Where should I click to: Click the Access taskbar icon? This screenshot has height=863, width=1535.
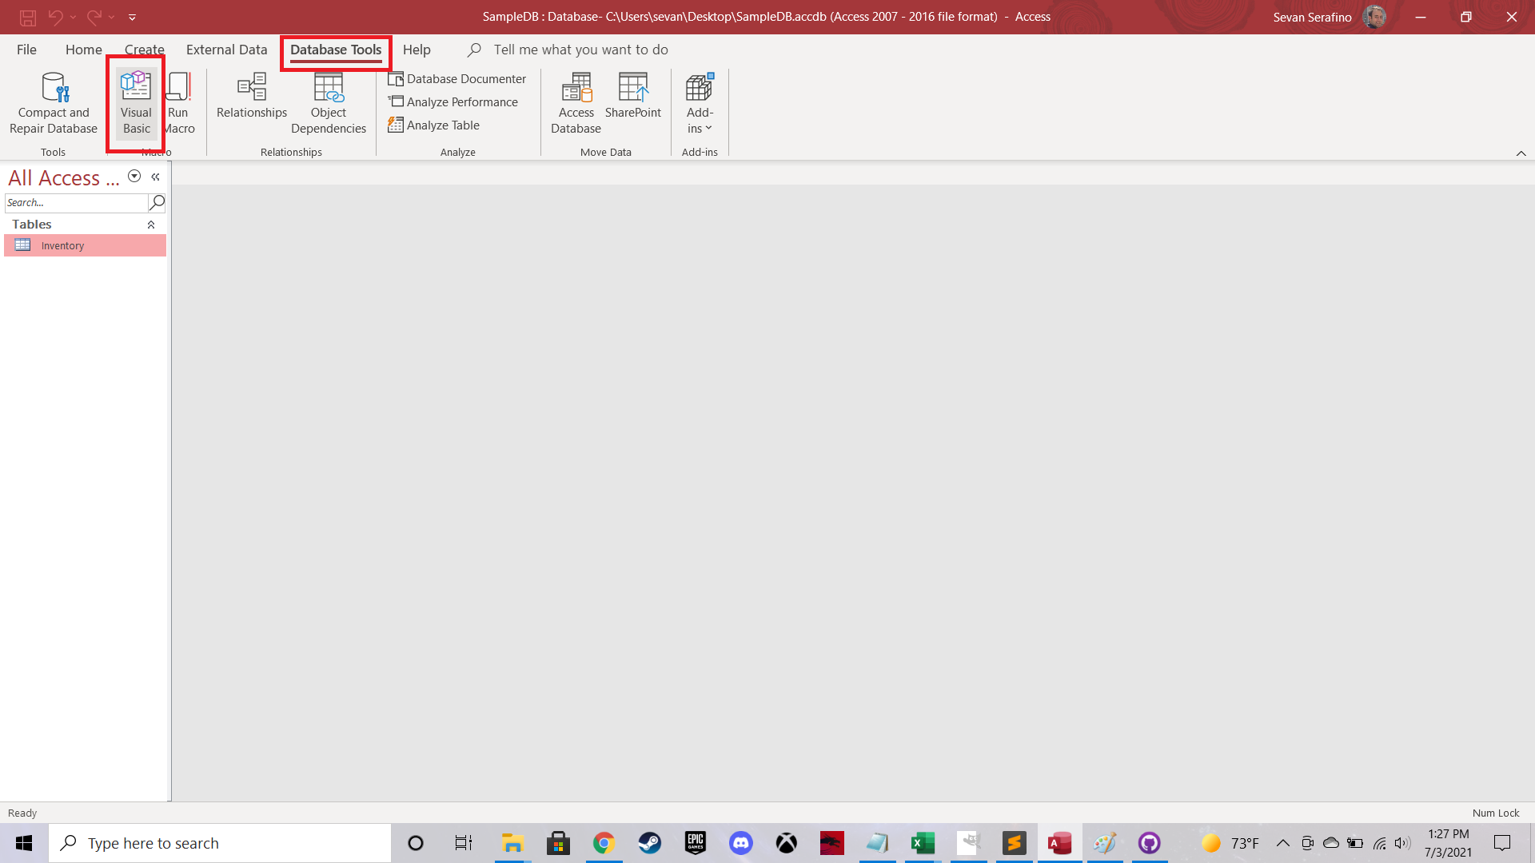coord(1059,842)
